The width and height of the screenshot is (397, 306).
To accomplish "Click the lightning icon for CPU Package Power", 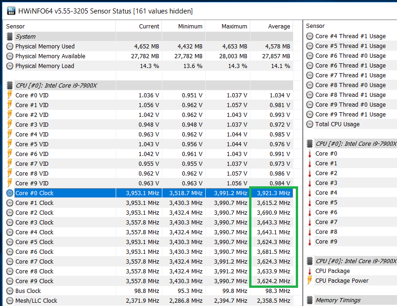I will pyautogui.click(x=309, y=280).
